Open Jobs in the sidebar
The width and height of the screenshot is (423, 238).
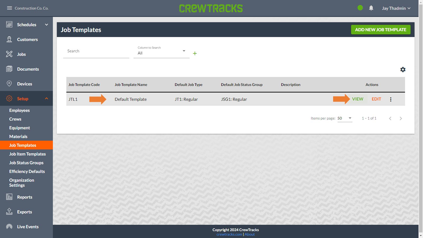(26, 54)
